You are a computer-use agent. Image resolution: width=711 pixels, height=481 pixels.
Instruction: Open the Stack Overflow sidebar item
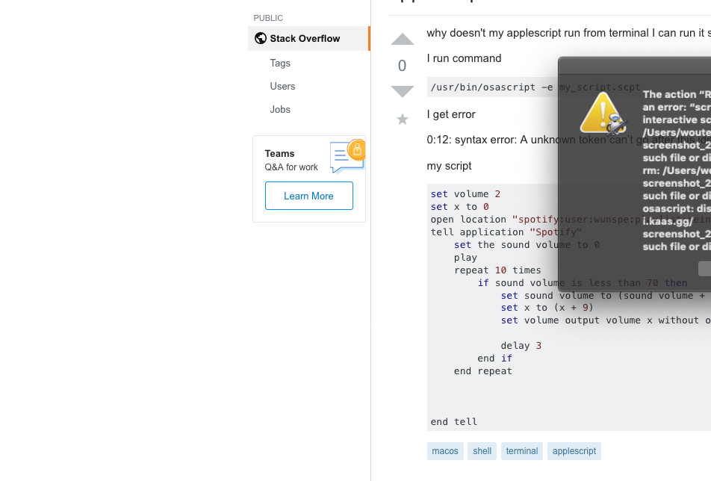tap(305, 38)
